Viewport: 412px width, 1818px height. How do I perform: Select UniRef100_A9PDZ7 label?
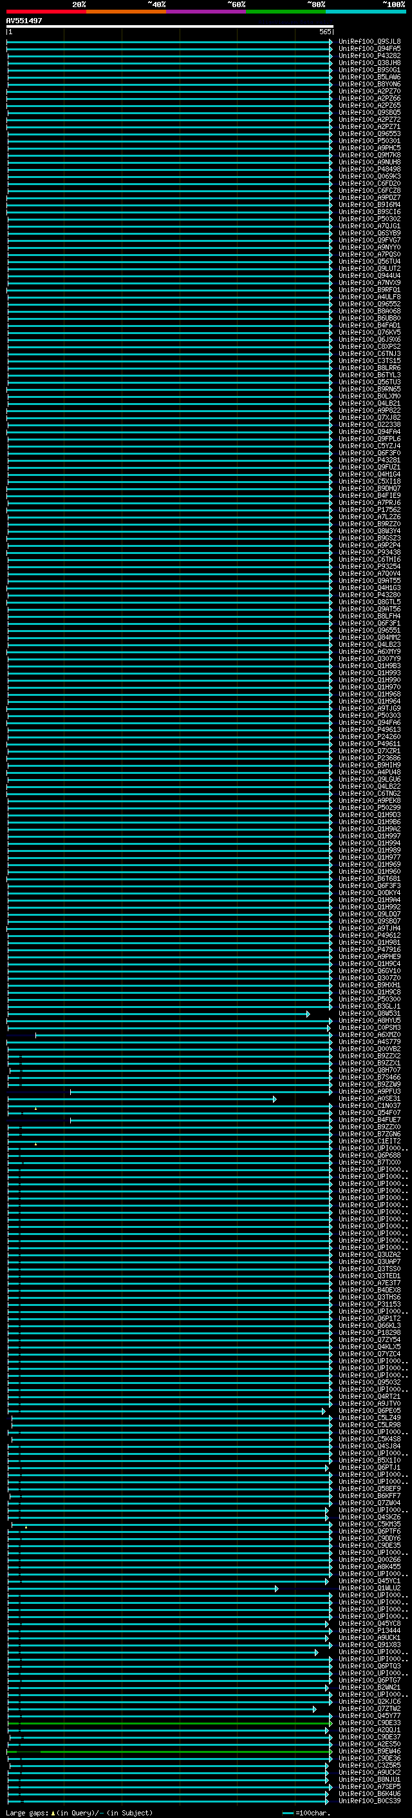click(x=370, y=197)
